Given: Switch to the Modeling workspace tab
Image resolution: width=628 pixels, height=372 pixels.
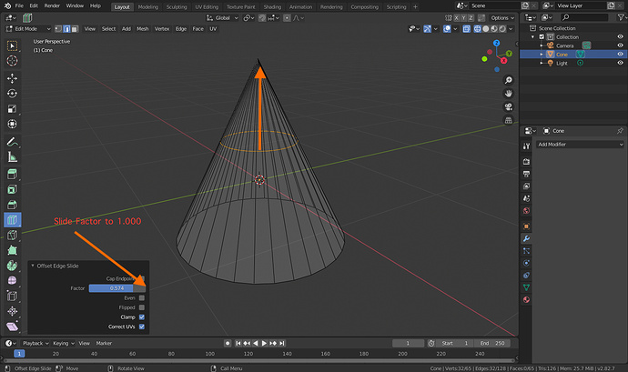Looking at the screenshot, I should point(147,6).
